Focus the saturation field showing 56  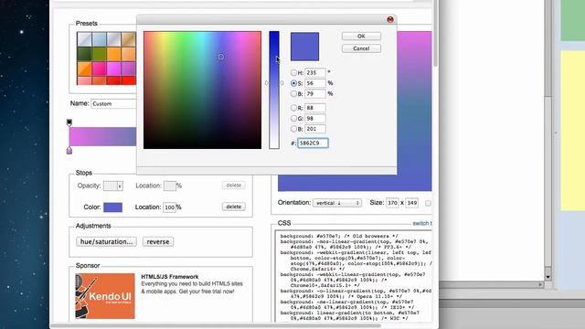(x=314, y=83)
